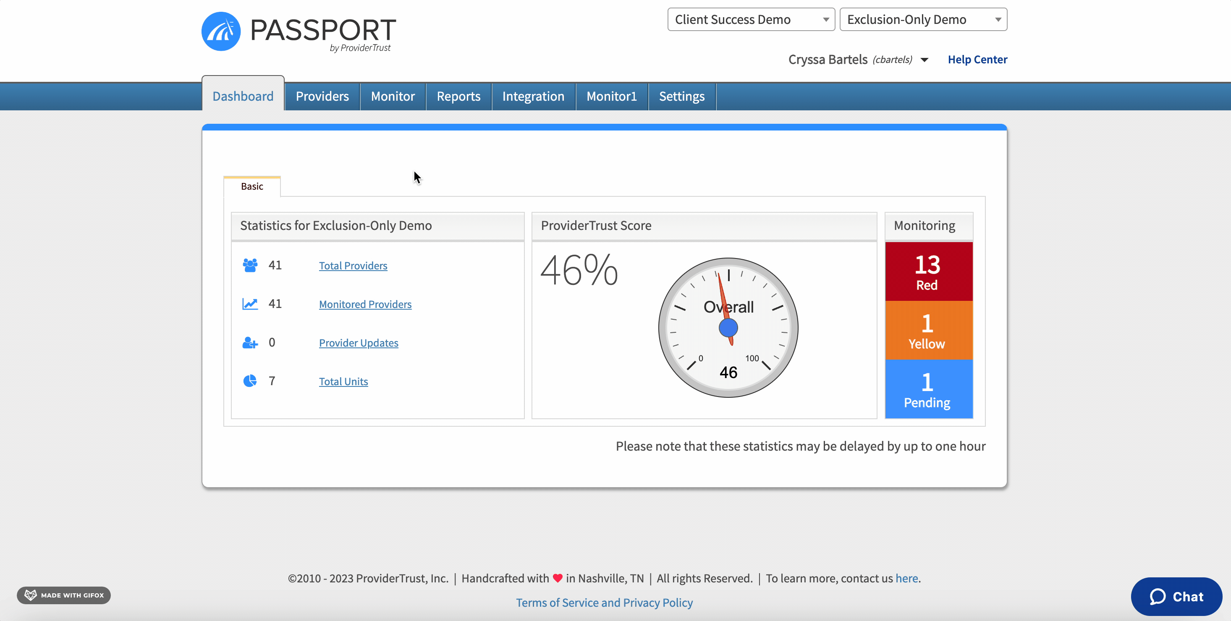The height and width of the screenshot is (621, 1231).
Task: Click the 41 count beside Total Providers
Action: [x=275, y=265]
